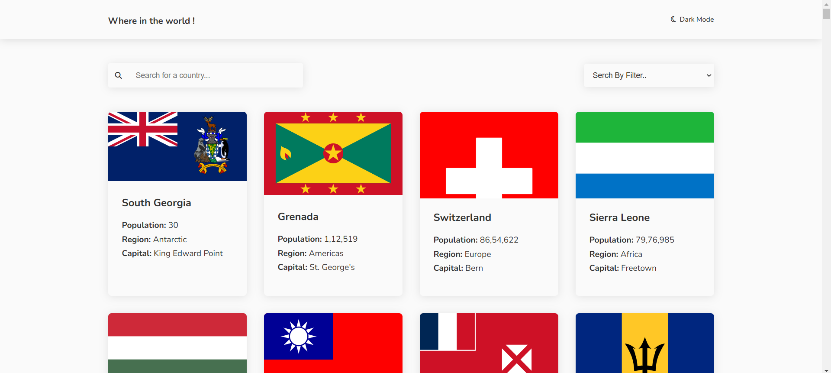
Task: Open the Where in the world! title
Action: pos(151,21)
